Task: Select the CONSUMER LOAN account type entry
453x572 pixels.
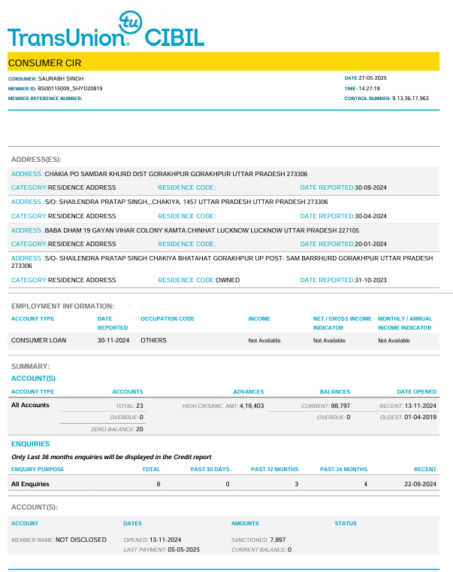Action: tap(38, 340)
